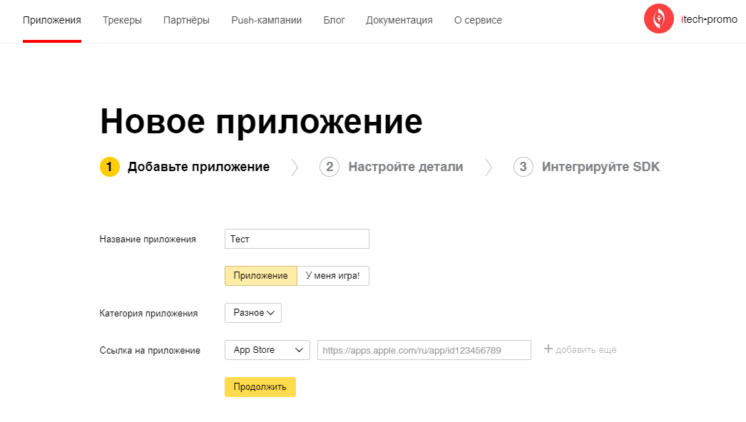The width and height of the screenshot is (746, 422).
Task: Click the plus icon to add another link
Action: tap(548, 349)
